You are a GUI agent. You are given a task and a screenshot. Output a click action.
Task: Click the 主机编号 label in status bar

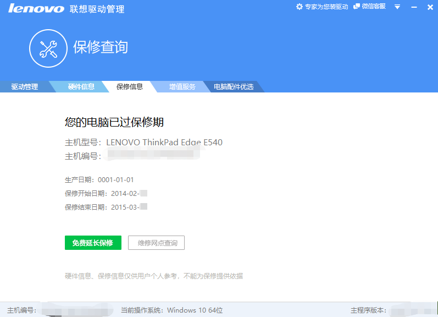(x=22, y=310)
